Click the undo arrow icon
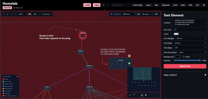This screenshot has height=99, width=208. [103, 5]
